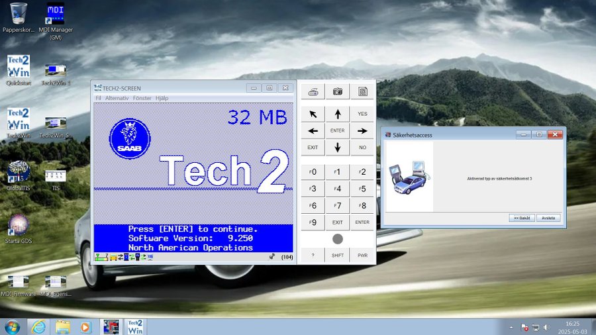Select the Starta GDS desktop icon

[x=19, y=228]
